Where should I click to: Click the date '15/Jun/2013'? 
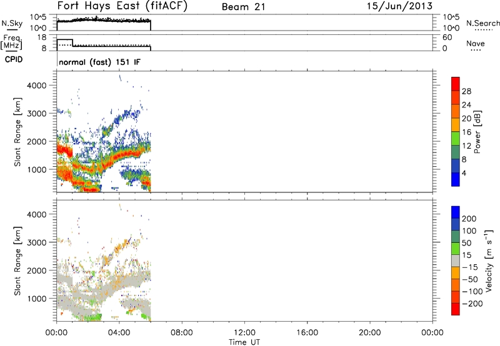[x=399, y=6]
